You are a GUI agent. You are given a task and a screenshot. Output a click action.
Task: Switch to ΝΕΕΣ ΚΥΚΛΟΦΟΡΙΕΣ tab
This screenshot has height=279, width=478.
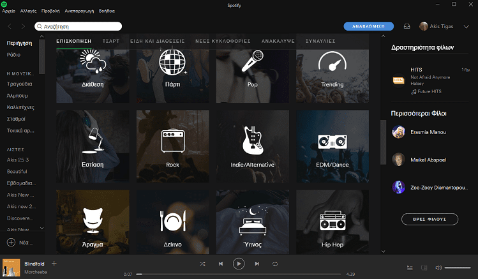point(223,41)
